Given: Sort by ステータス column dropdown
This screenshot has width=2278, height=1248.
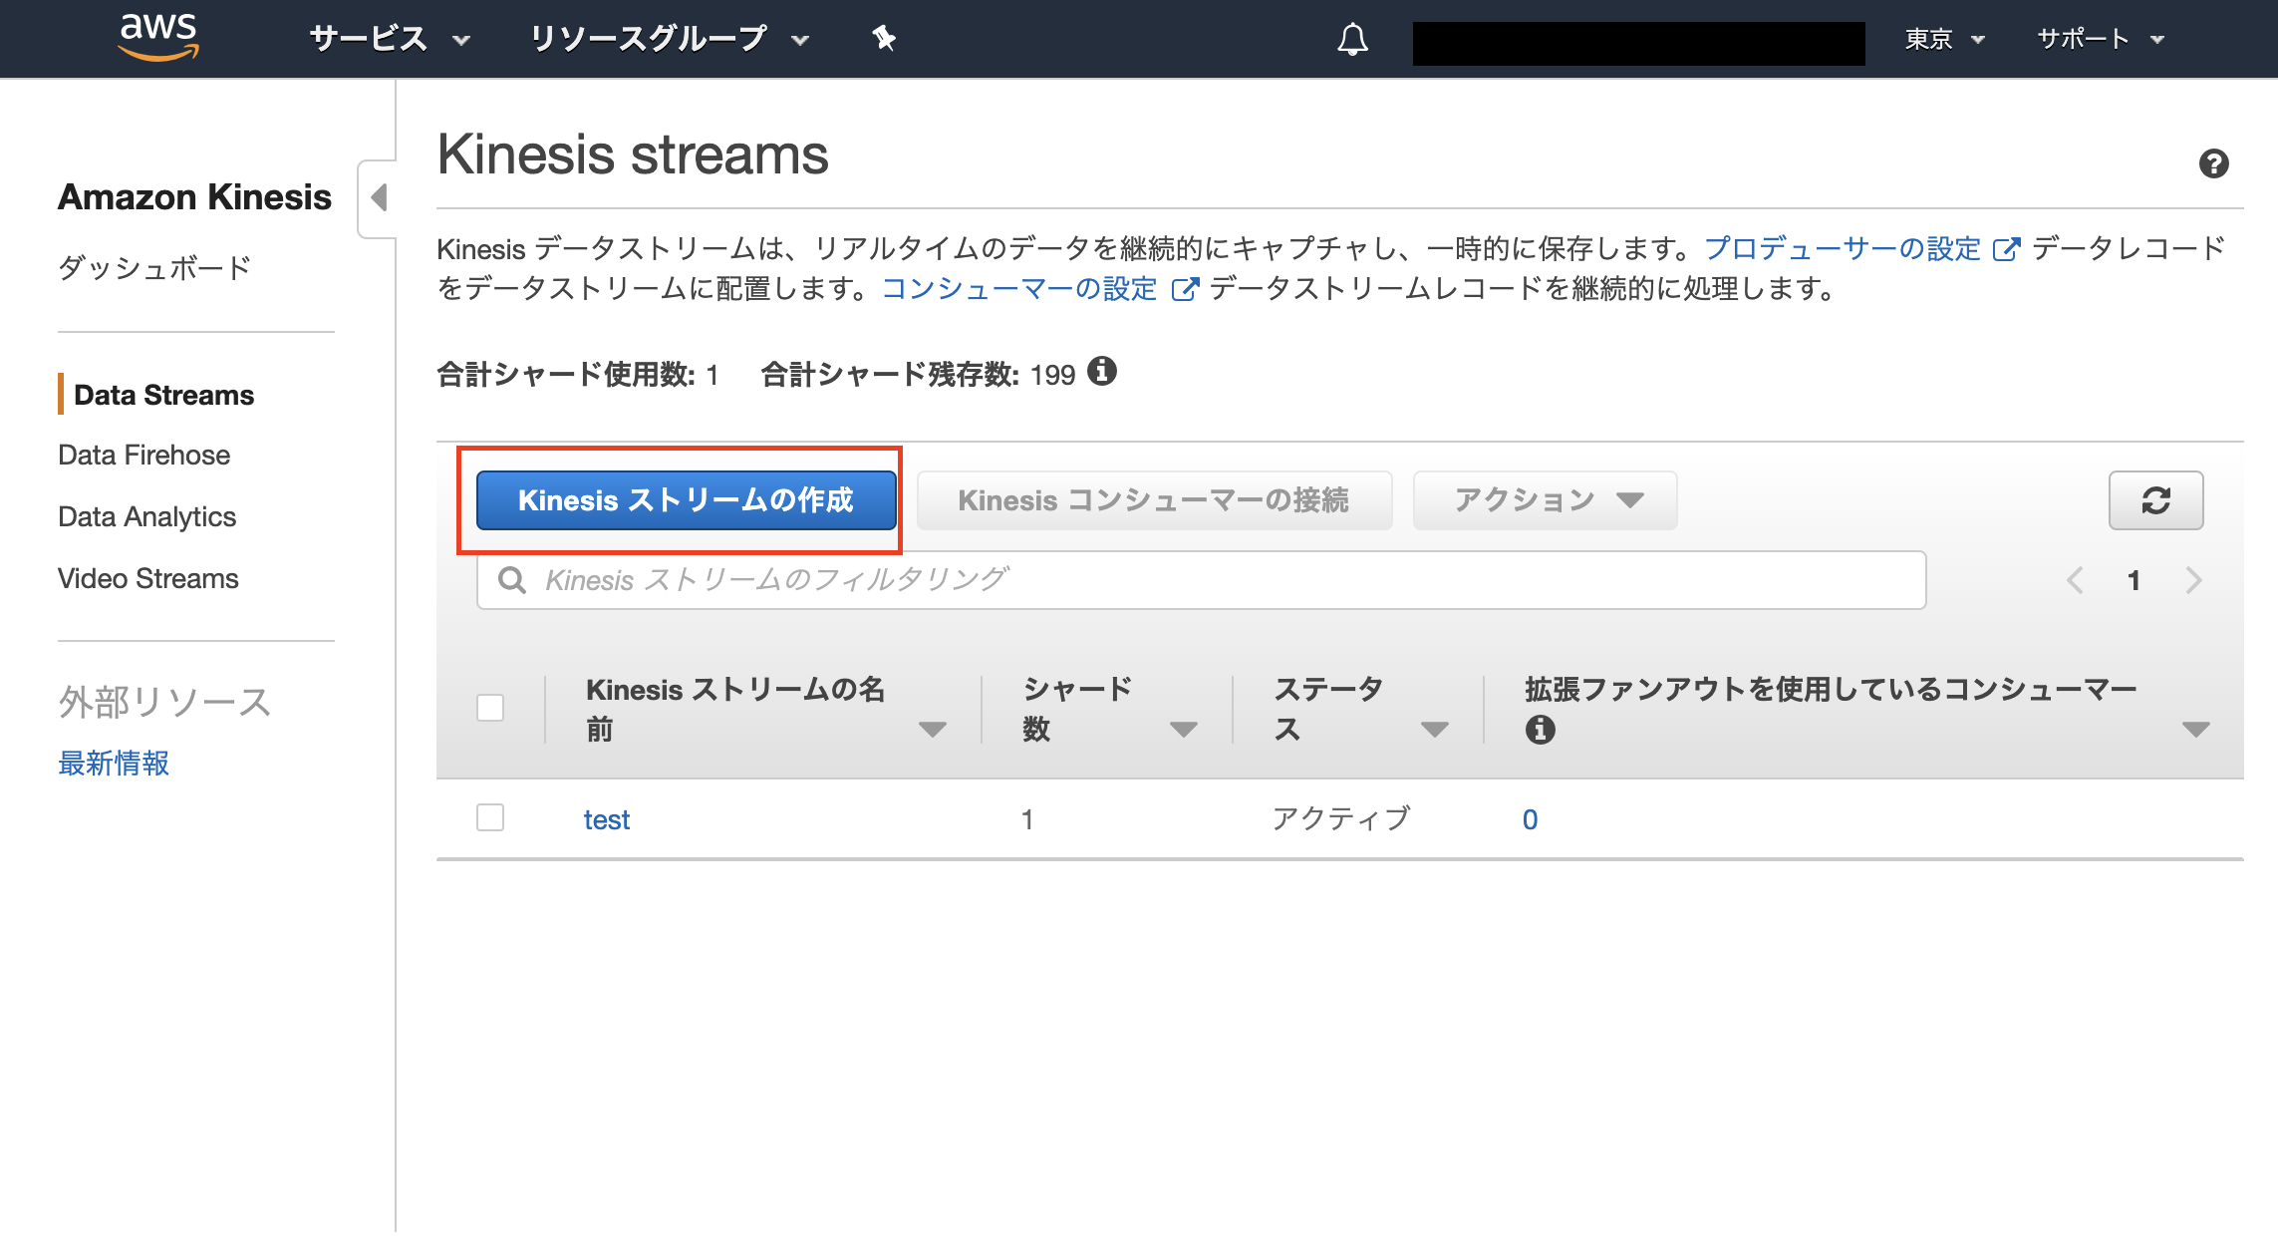Looking at the screenshot, I should pyautogui.click(x=1436, y=729).
